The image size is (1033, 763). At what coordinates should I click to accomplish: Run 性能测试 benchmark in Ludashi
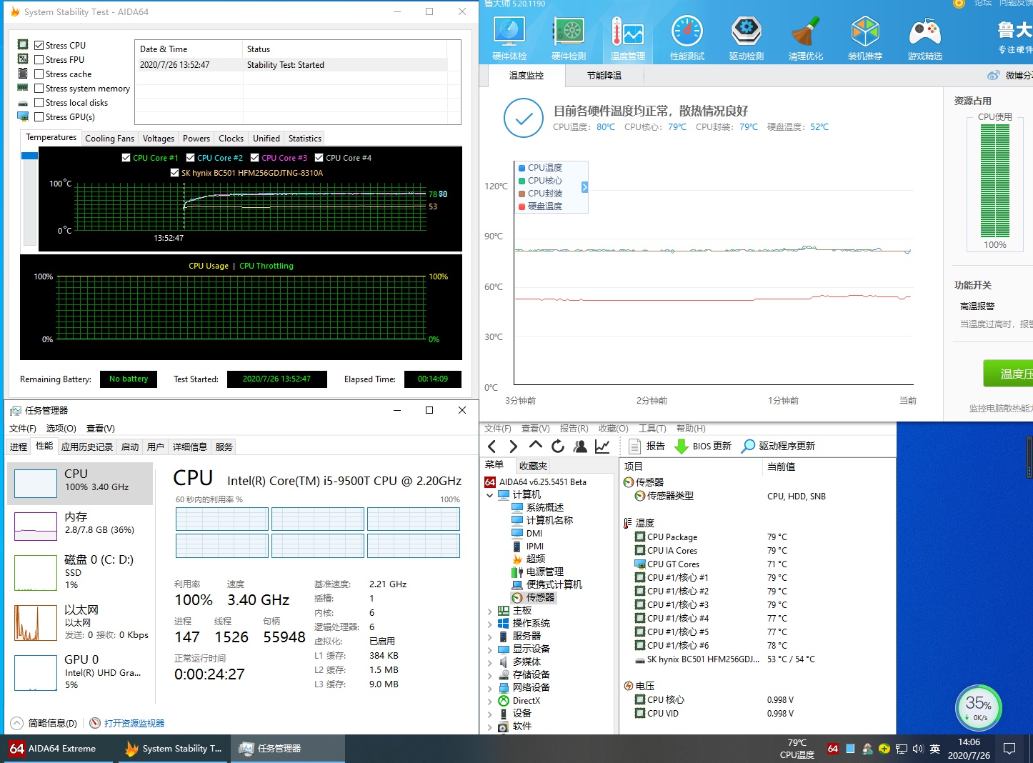[687, 36]
